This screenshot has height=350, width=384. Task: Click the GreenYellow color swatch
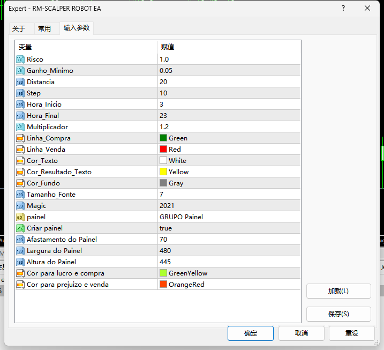pyautogui.click(x=163, y=273)
